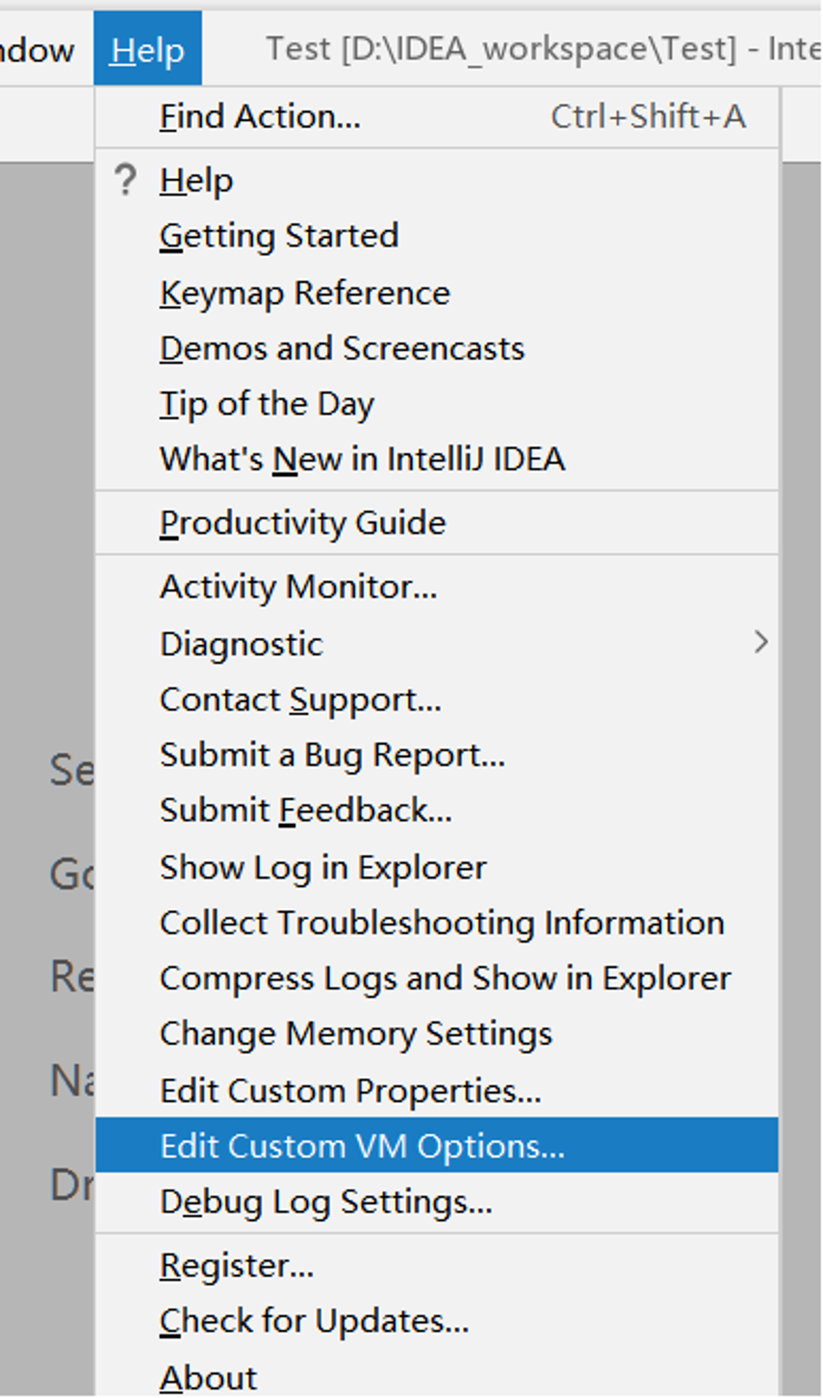Open the partially visible Window menu
This screenshot has width=823, height=1398.
(x=36, y=50)
